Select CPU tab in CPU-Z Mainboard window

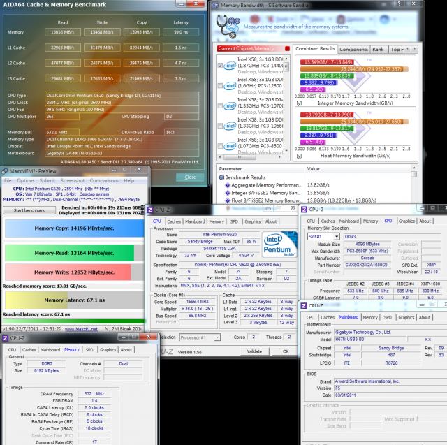(310, 318)
